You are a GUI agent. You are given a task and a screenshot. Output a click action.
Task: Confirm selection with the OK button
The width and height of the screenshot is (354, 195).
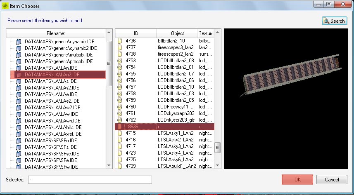click(x=297, y=180)
